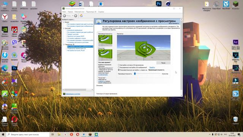Open the Cinema 4D desktop icon

click(168, 4)
